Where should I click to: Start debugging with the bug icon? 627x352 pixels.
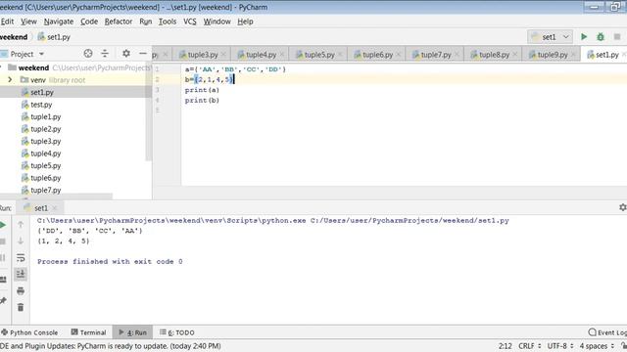point(601,37)
